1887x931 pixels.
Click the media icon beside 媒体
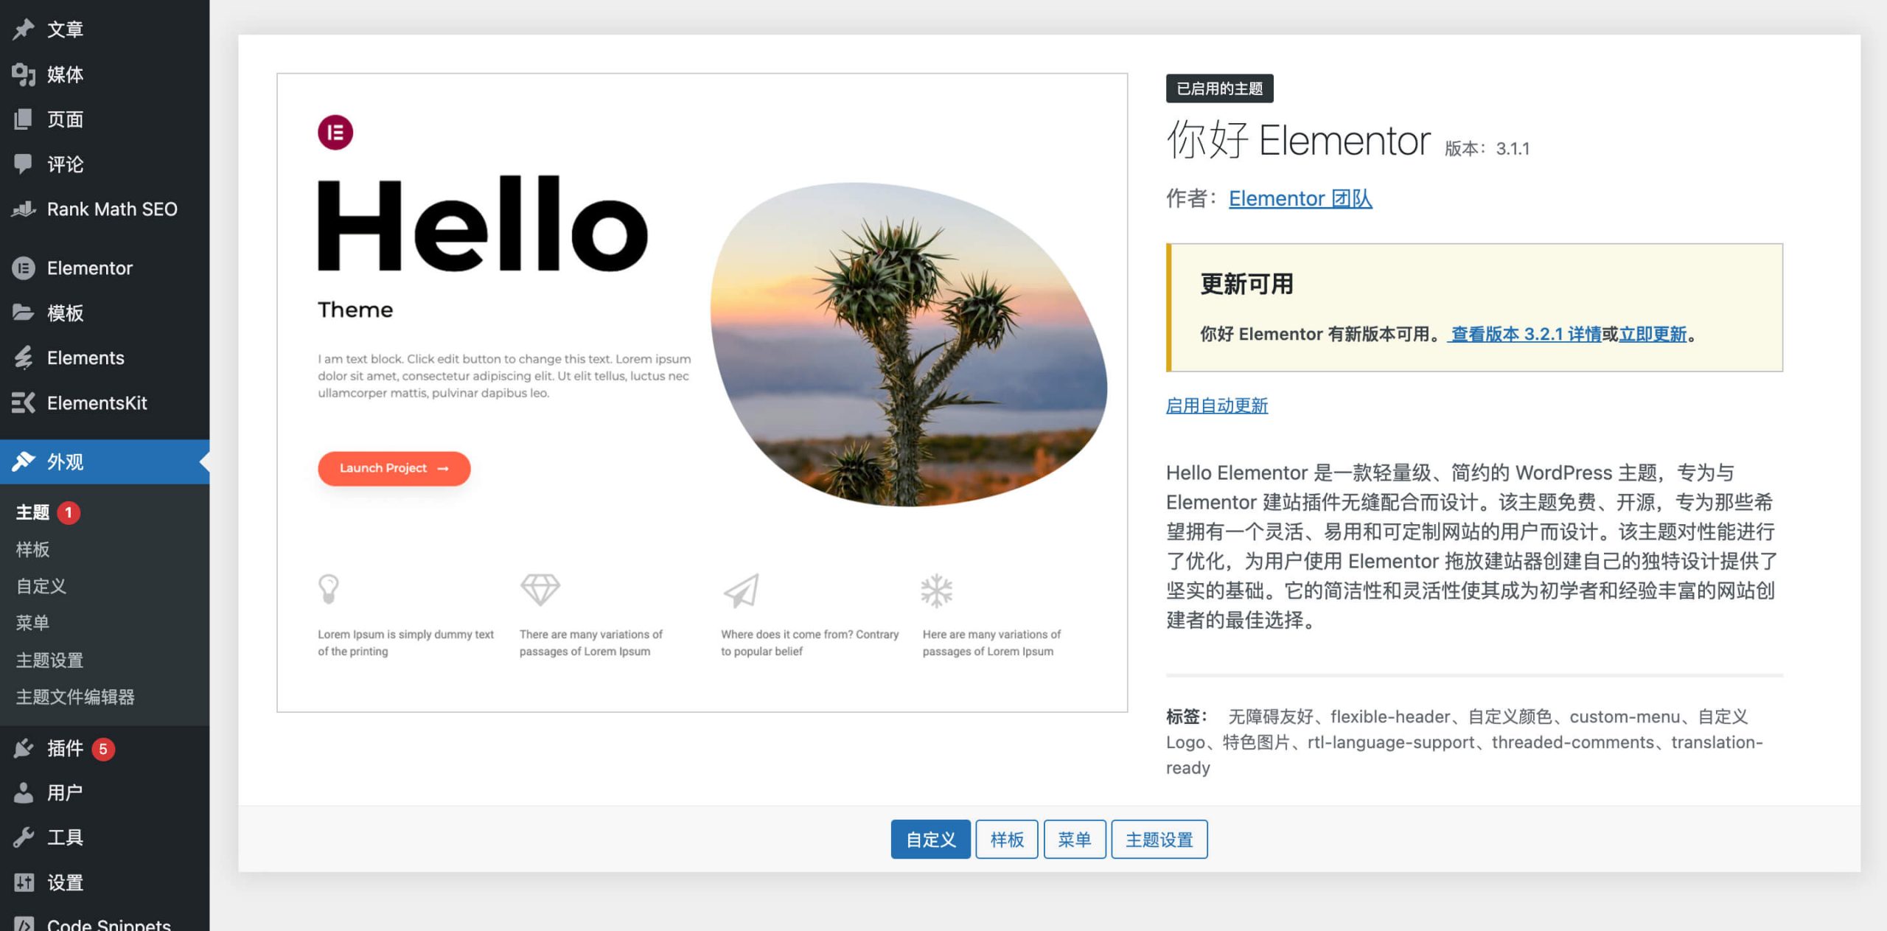click(x=23, y=74)
